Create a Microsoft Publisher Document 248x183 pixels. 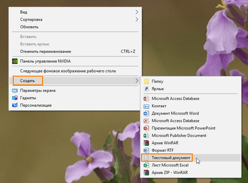pos(191,136)
